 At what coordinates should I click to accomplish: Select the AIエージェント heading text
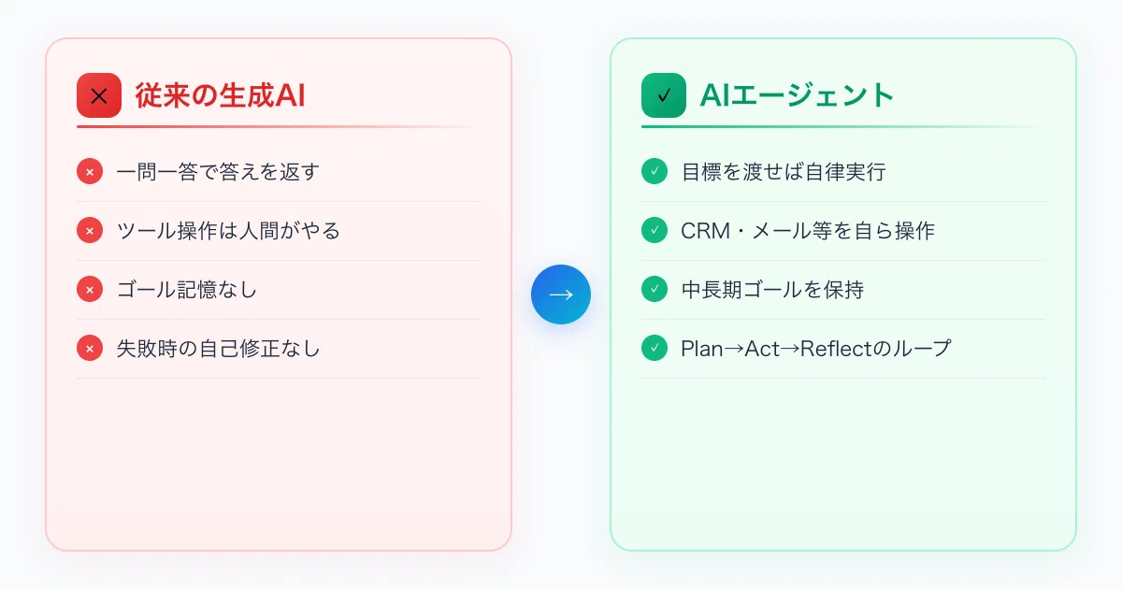[x=798, y=95]
